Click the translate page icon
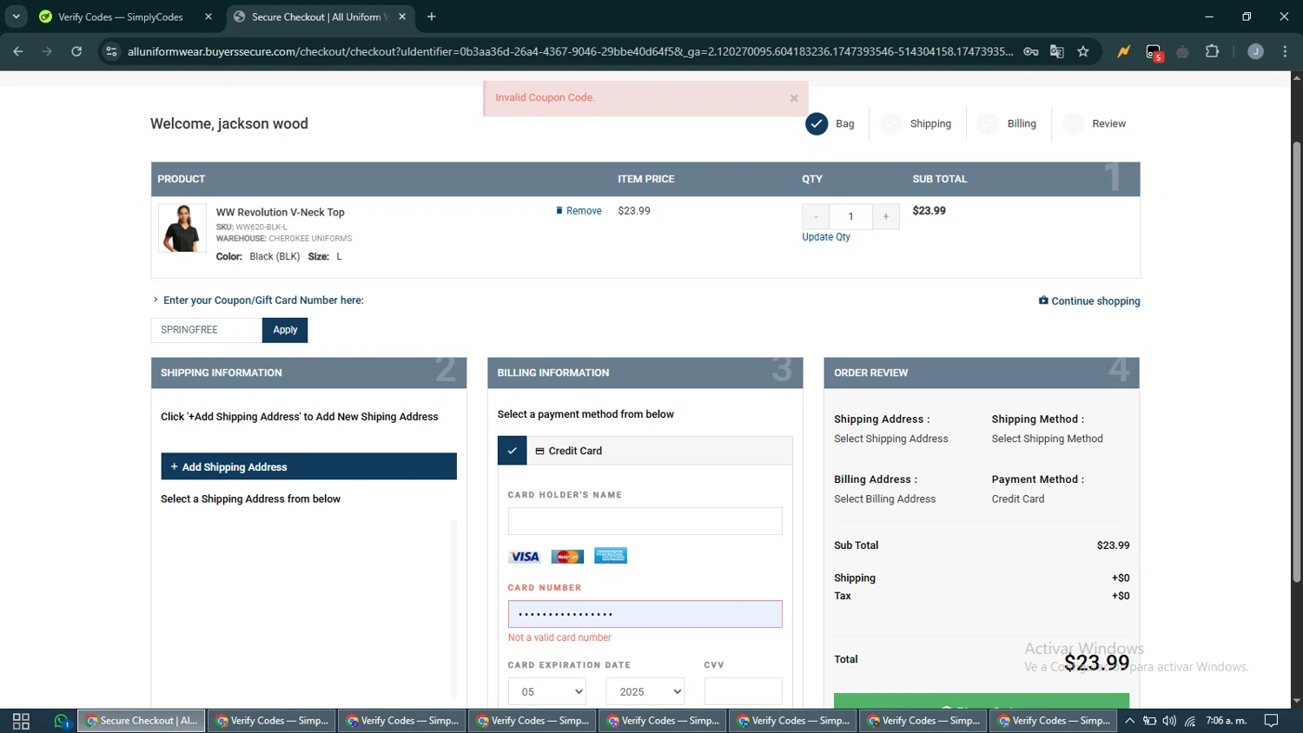Viewport: 1303px width, 733px height. (x=1057, y=51)
